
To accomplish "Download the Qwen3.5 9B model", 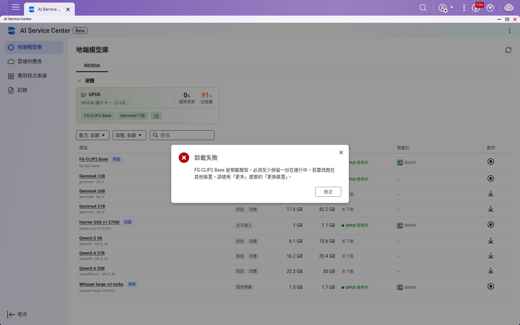I will [491, 240].
